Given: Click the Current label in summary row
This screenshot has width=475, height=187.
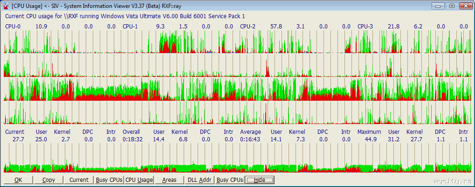Looking at the screenshot, I should pyautogui.click(x=14, y=132).
